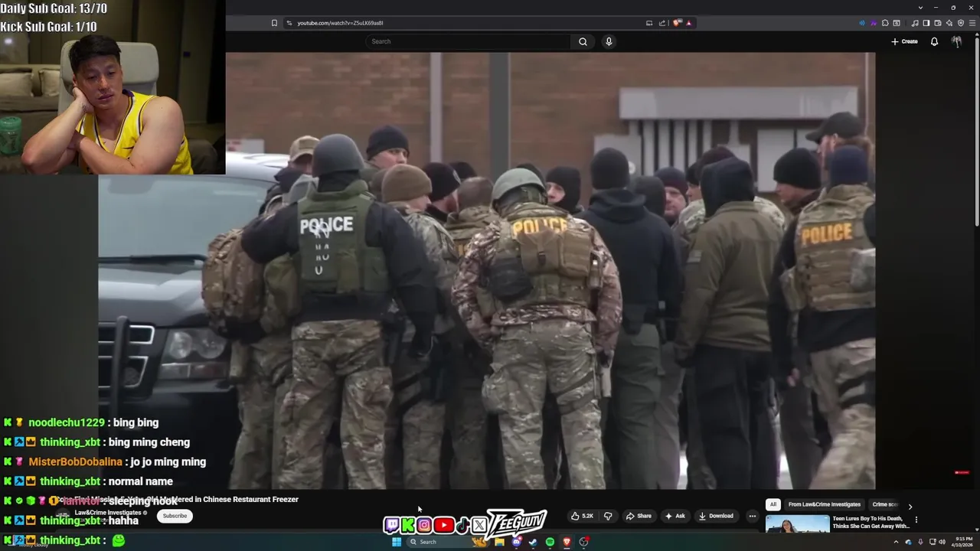
Task: Open the Windows Start menu
Action: pos(397,542)
